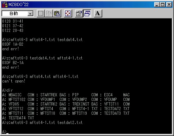Image resolution: width=174 pixels, height=136 pixels.
Task: Click MFTST102 in the directory listing
Action: (x=17, y=100)
